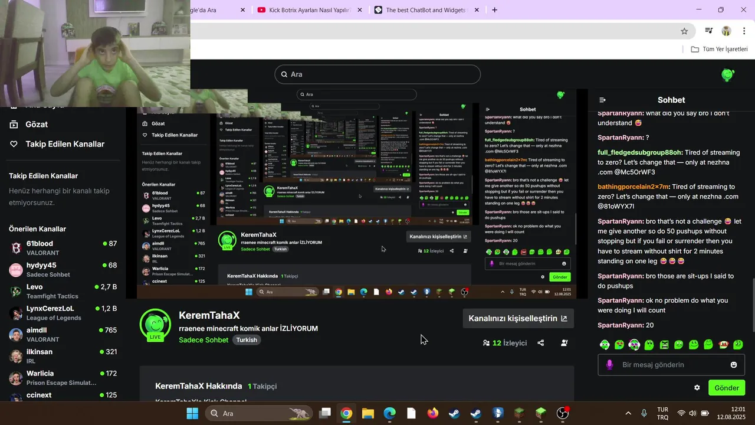The height and width of the screenshot is (425, 755).
Task: Click the chat collapse icon beside Sohbet
Action: pyautogui.click(x=602, y=100)
